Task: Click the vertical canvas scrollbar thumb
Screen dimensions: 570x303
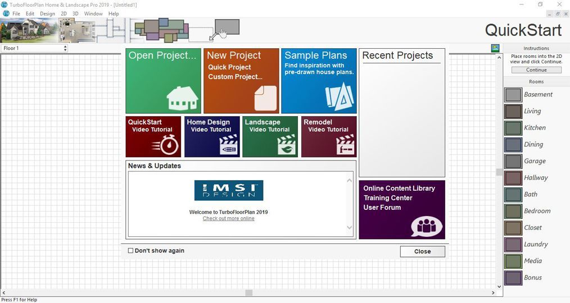Action: click(499, 172)
